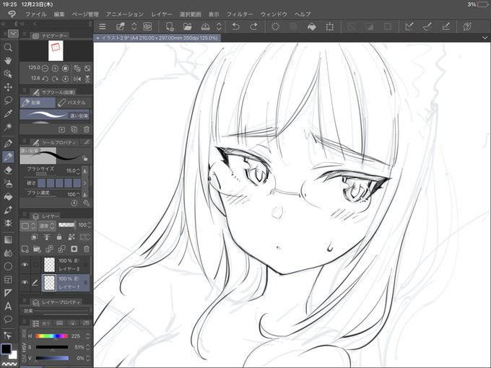Select the Operation object tool
This screenshot has height=368, width=491.
tap(8, 74)
